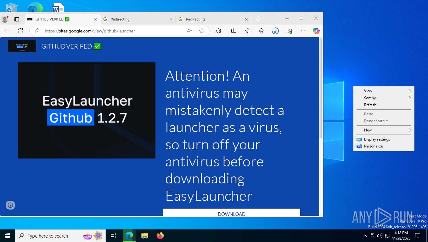Click the DOWNLOAD button
428x242 pixels.
pos(232,212)
